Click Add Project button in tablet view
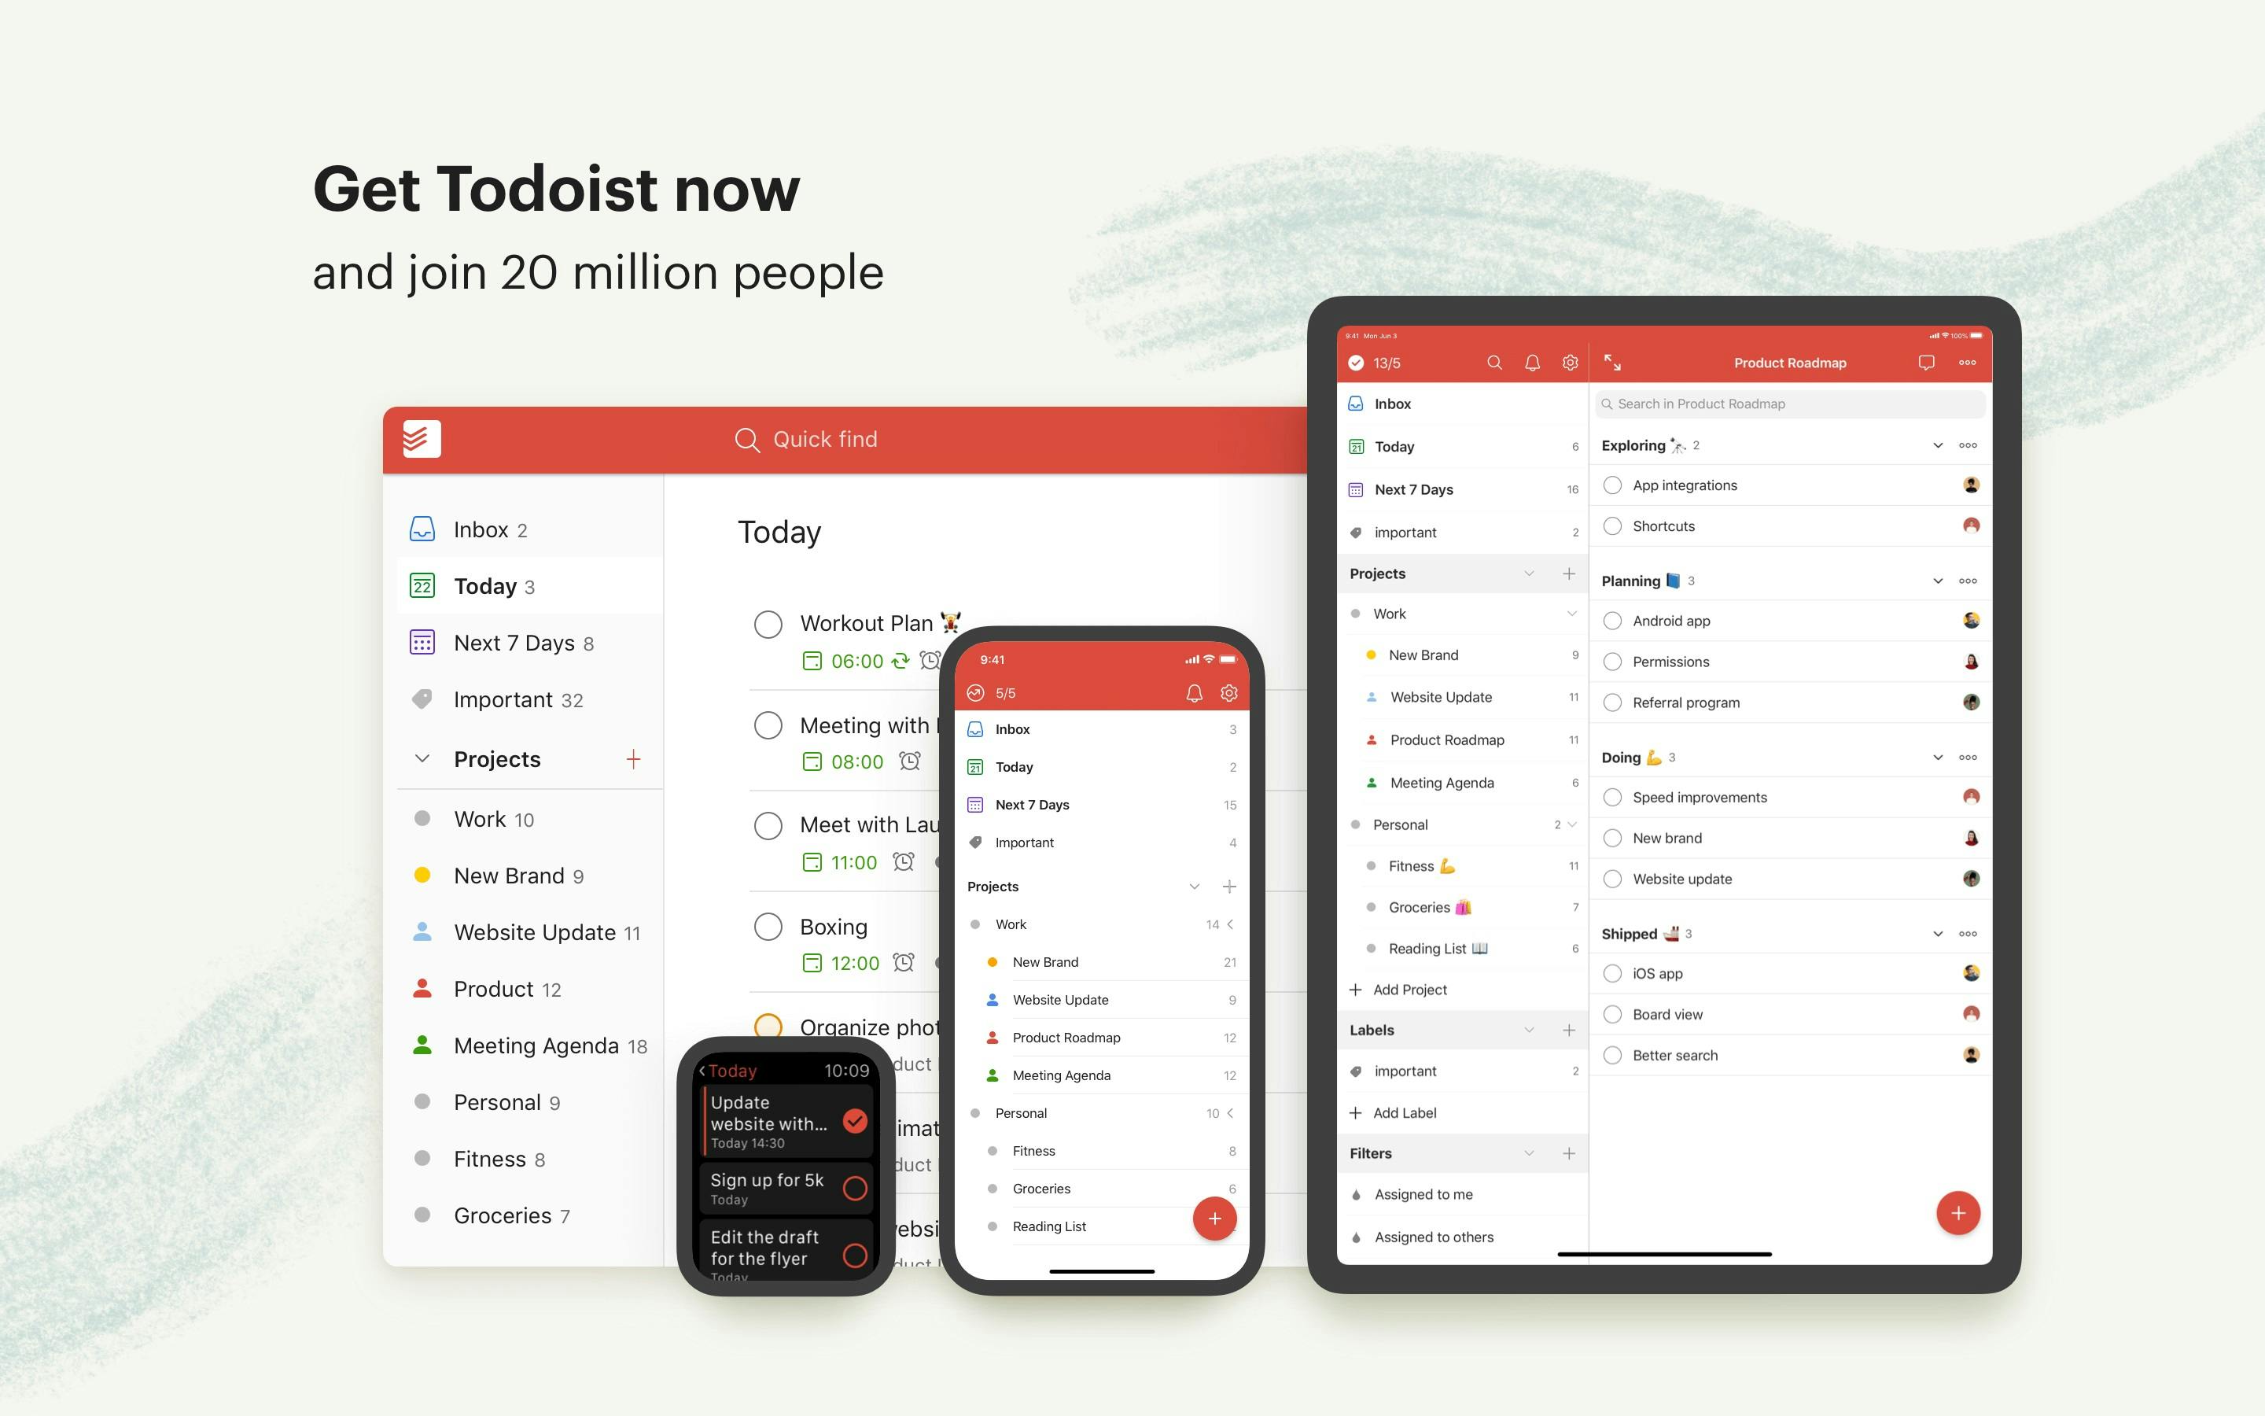 [x=1405, y=990]
